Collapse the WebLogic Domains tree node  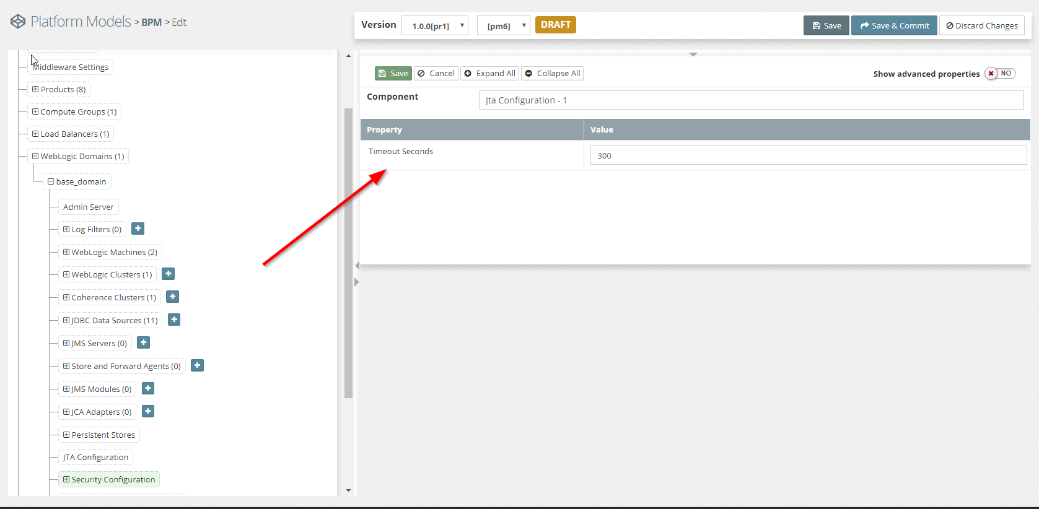pos(35,156)
